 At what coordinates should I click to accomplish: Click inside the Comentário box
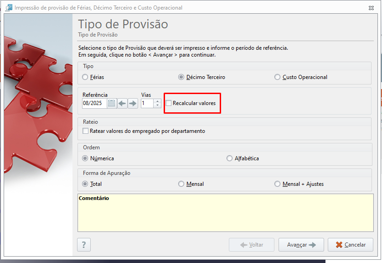[x=225, y=213]
